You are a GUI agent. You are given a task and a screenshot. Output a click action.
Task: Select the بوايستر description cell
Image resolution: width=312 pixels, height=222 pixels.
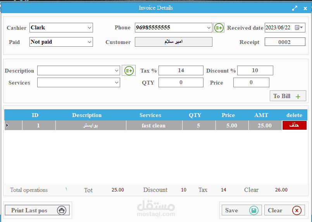91,125
